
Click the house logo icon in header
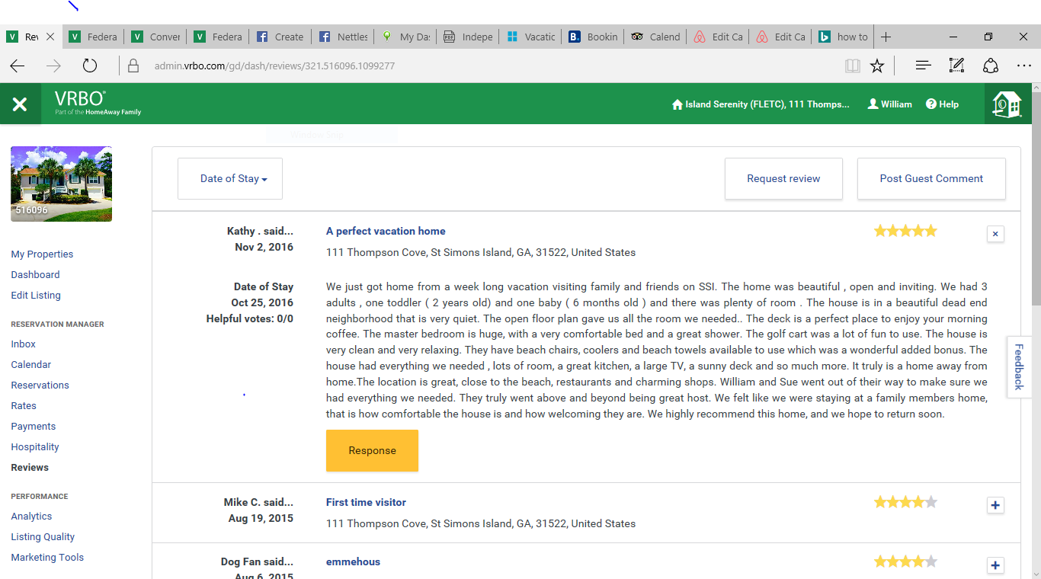1006,104
